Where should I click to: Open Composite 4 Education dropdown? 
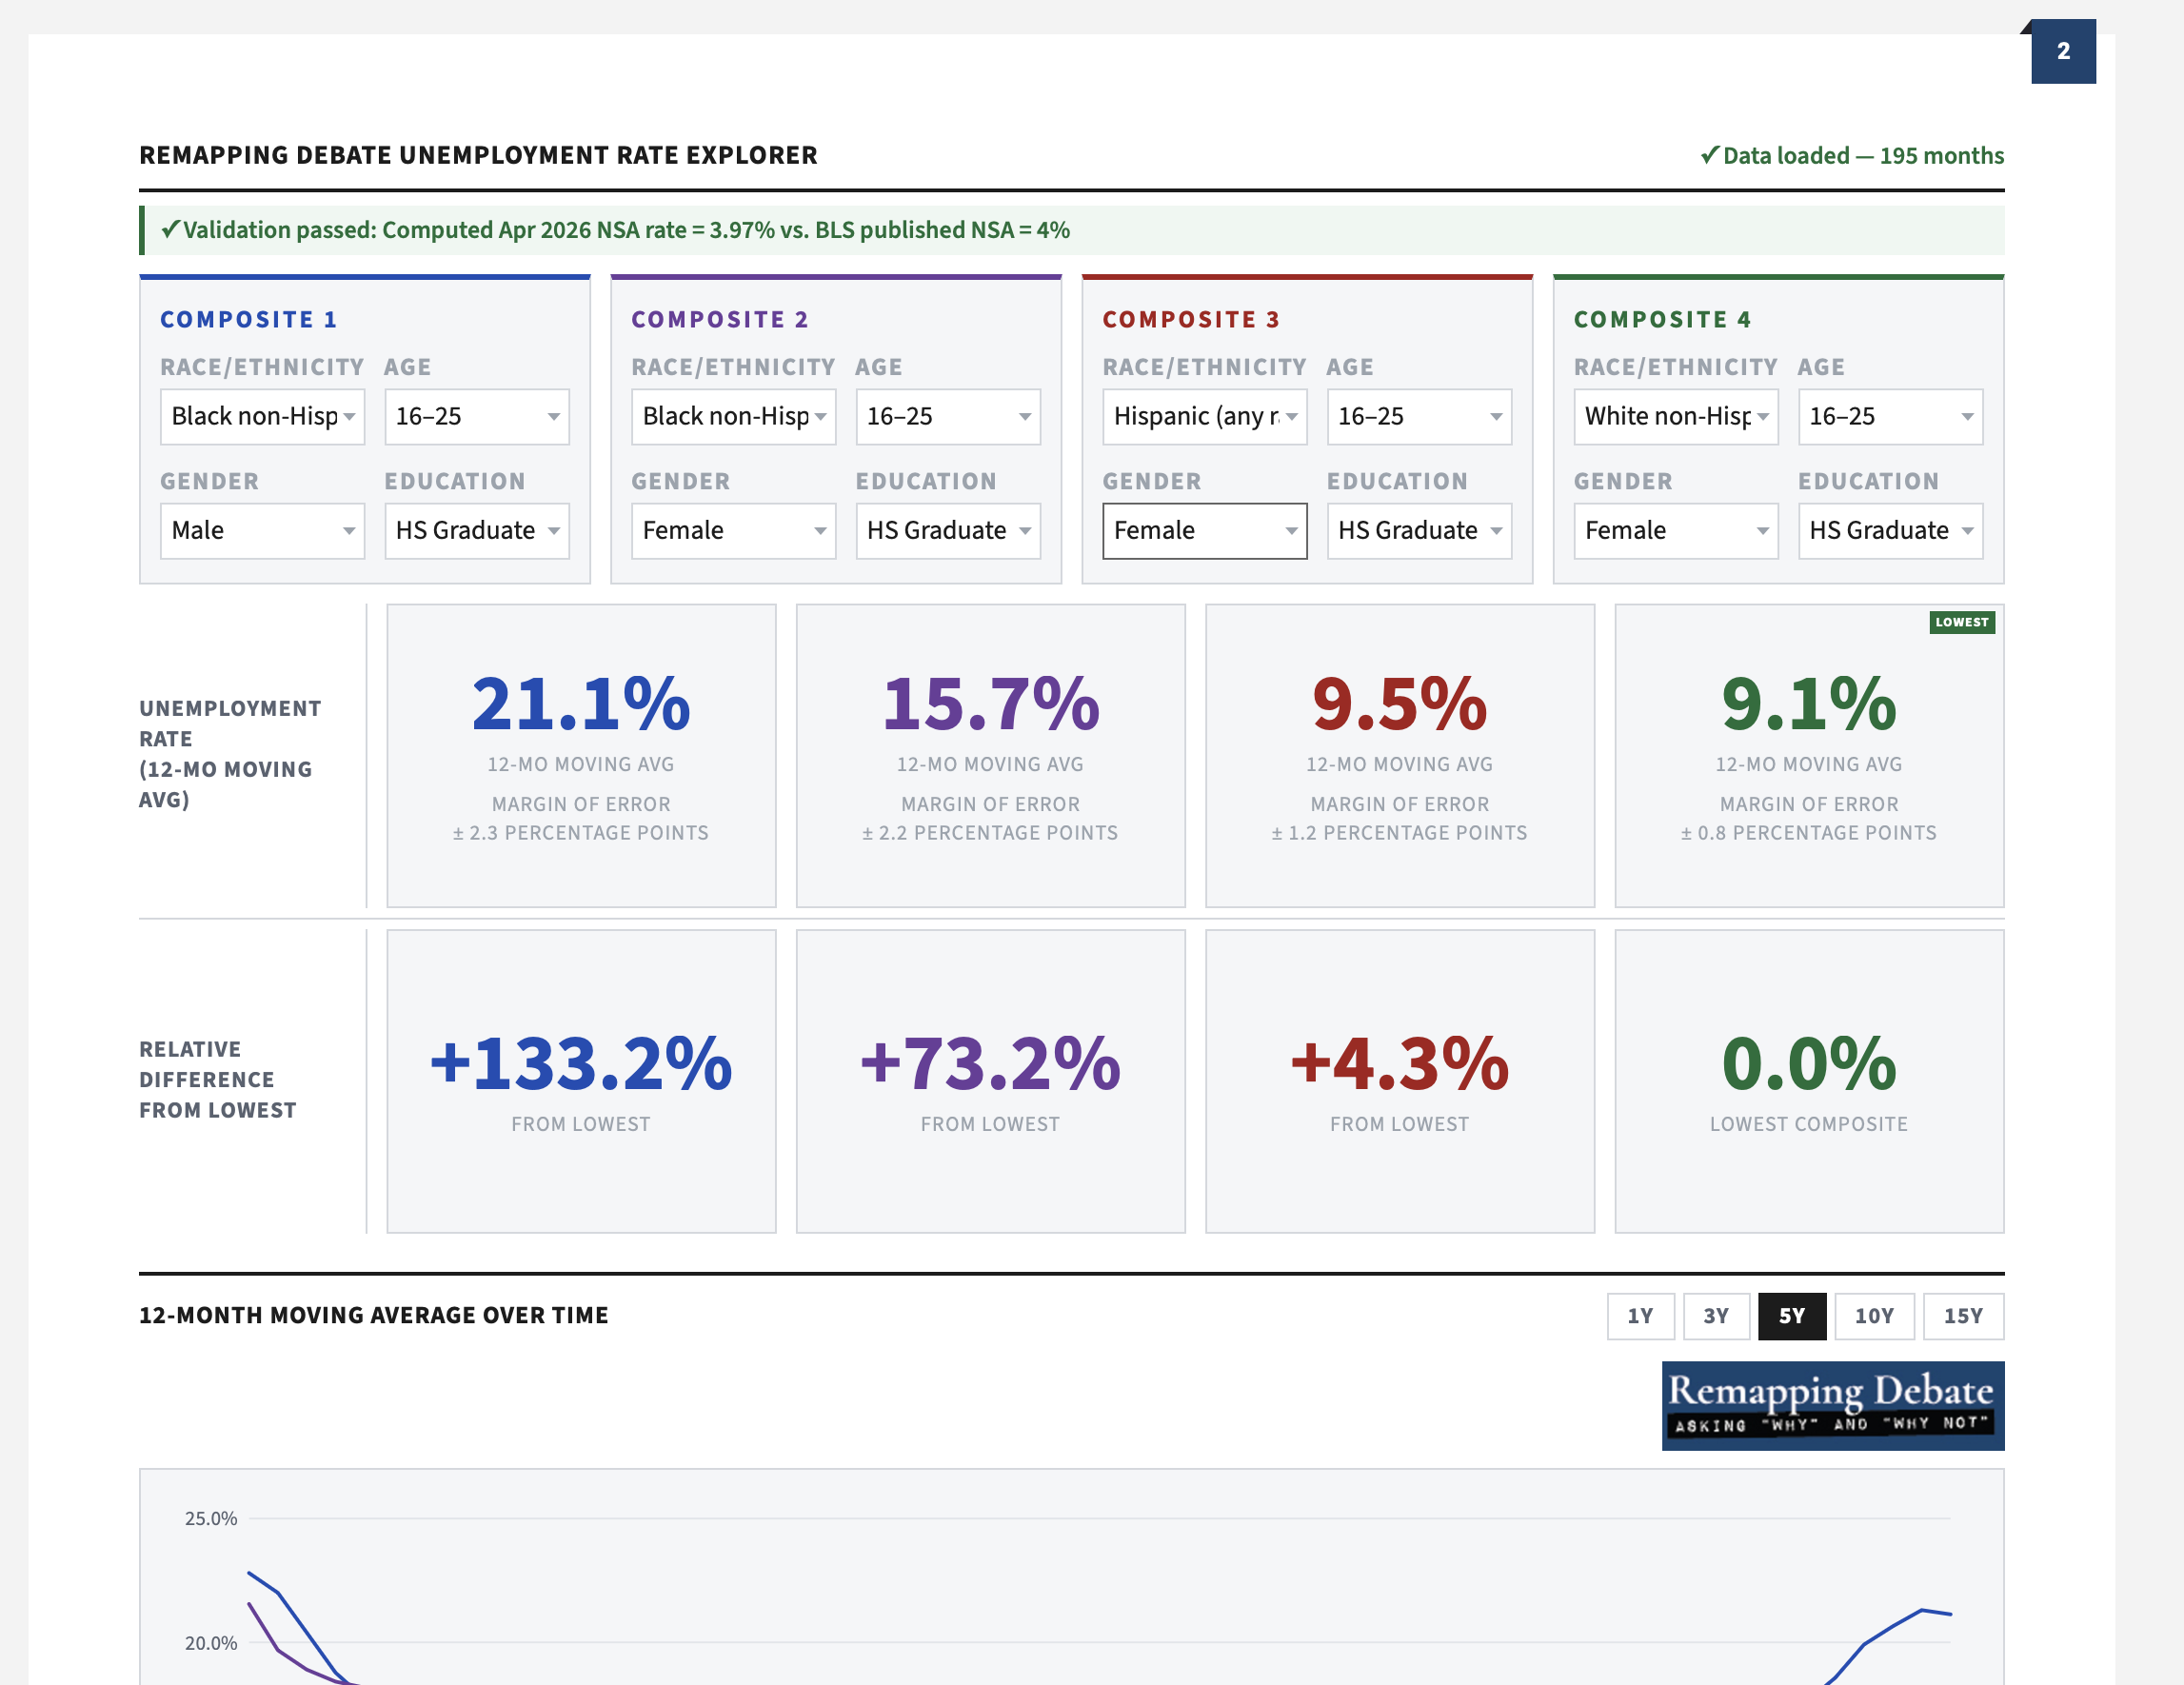(x=1890, y=530)
